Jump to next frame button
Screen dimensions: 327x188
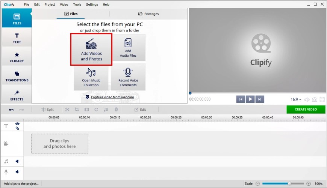coord(260,99)
